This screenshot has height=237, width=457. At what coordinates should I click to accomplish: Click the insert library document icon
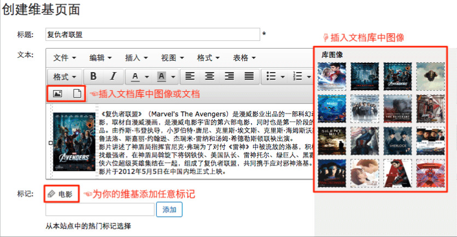pos(77,93)
